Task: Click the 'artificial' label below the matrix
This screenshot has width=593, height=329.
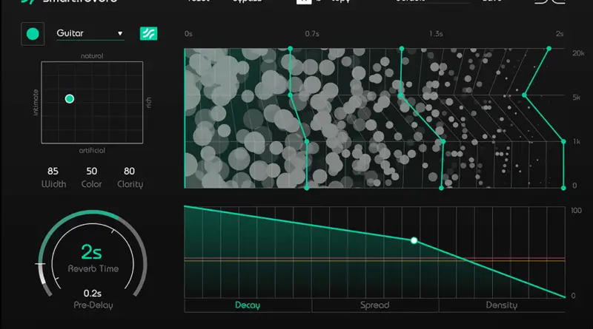Action: click(92, 150)
